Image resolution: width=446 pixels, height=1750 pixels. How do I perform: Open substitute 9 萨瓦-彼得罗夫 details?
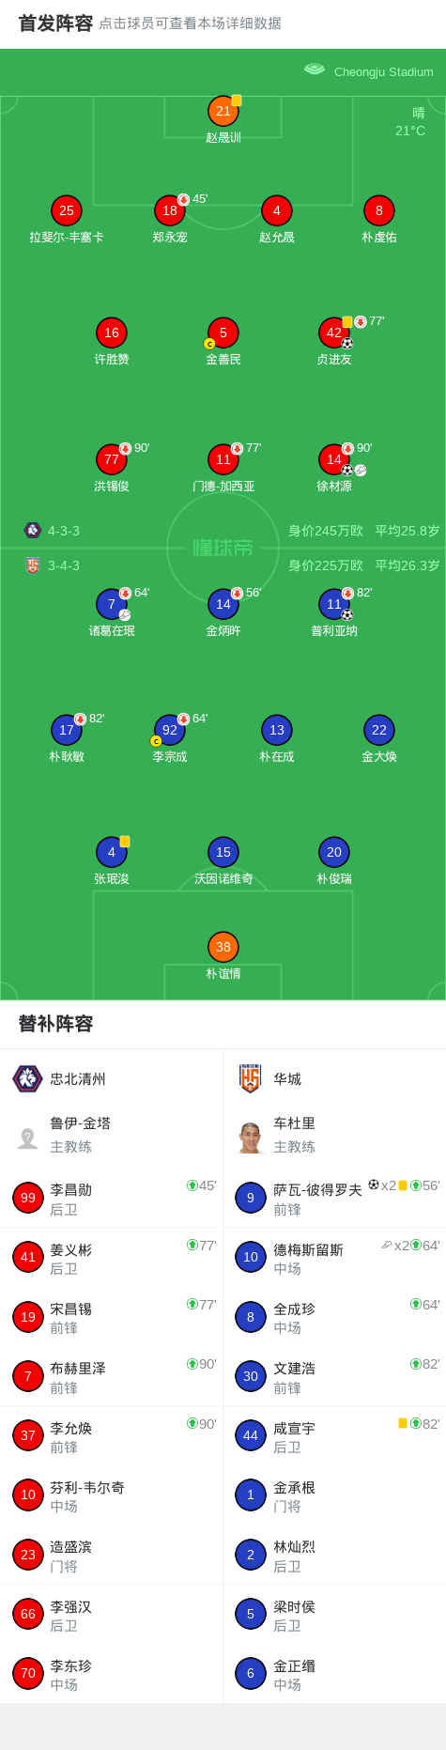[x=334, y=1198]
